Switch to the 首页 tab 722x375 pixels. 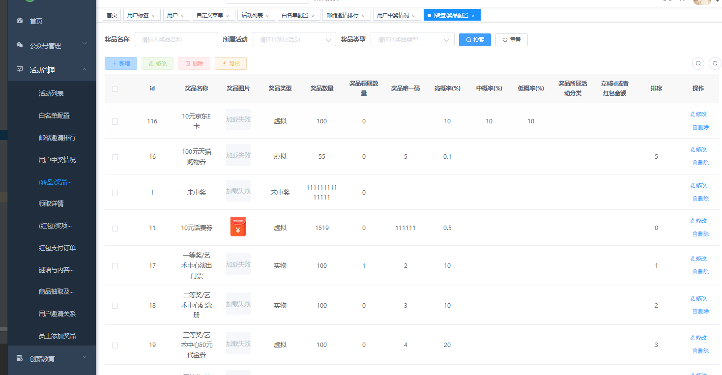point(112,15)
